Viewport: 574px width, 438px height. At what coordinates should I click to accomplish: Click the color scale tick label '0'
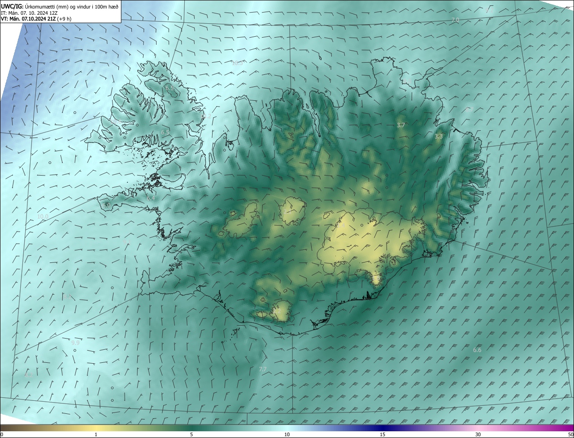pos(2,435)
